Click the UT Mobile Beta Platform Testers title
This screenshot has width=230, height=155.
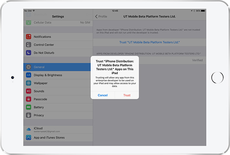point(149,16)
